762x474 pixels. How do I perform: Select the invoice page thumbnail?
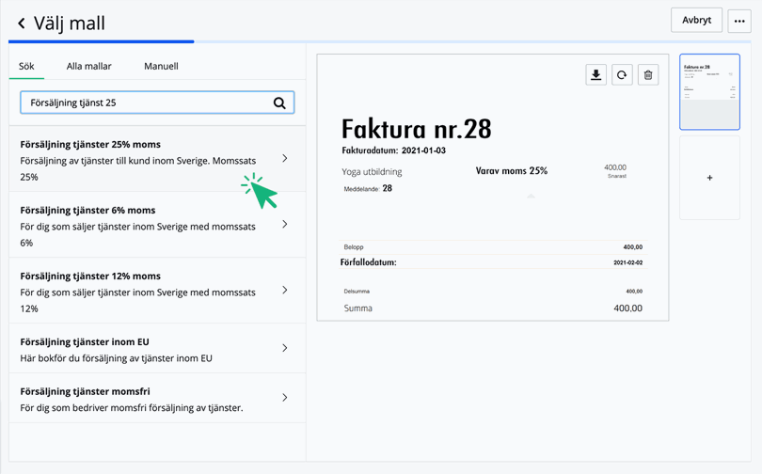(x=709, y=92)
